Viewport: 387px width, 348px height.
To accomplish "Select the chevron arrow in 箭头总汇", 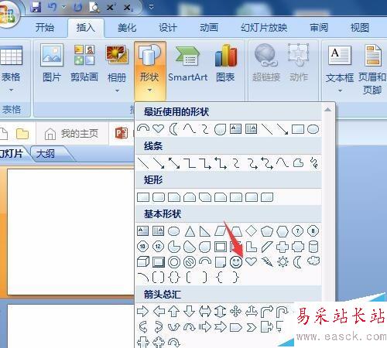I will [x=252, y=327].
